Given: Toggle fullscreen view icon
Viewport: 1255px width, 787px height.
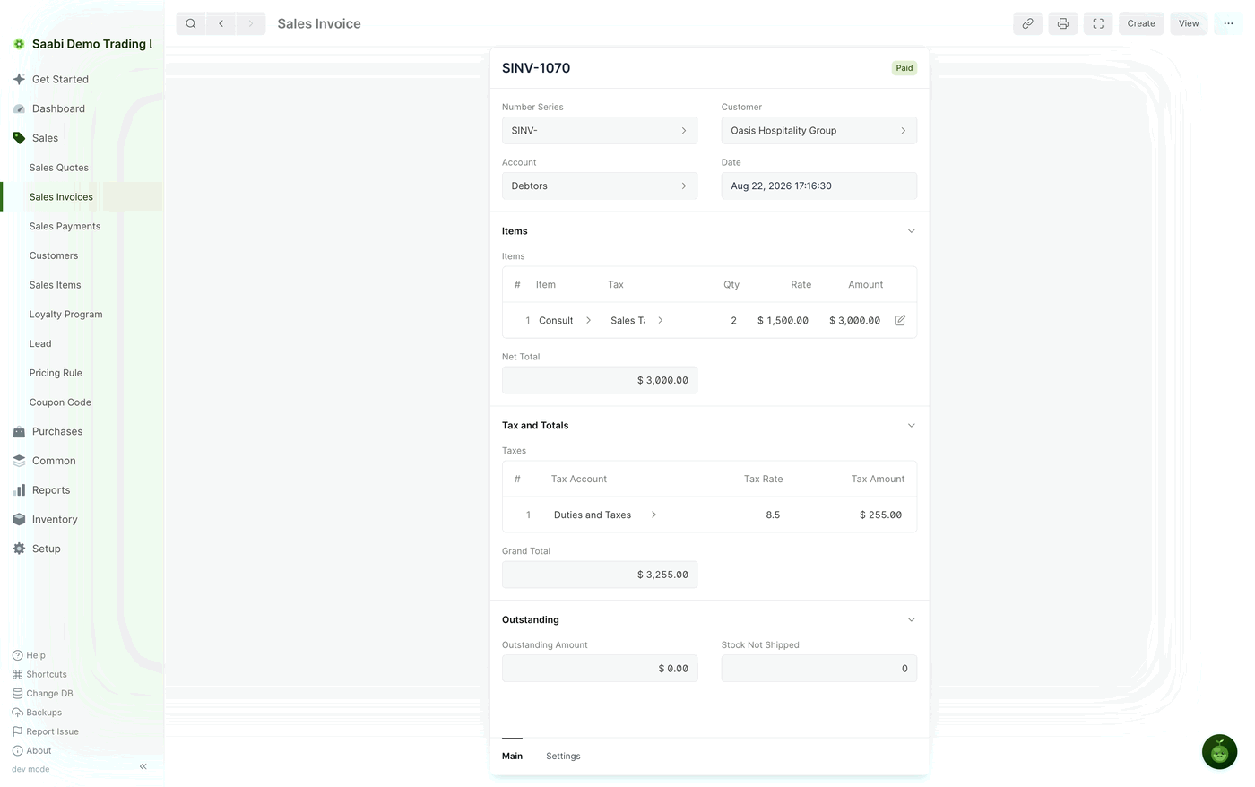Looking at the screenshot, I should (1098, 23).
